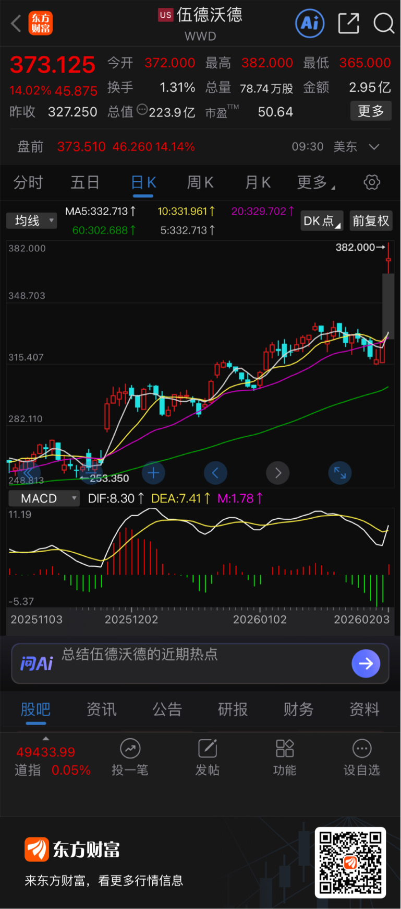The width and height of the screenshot is (401, 909).
Task: Expand chart to fullscreen icon
Action: pyautogui.click(x=340, y=473)
